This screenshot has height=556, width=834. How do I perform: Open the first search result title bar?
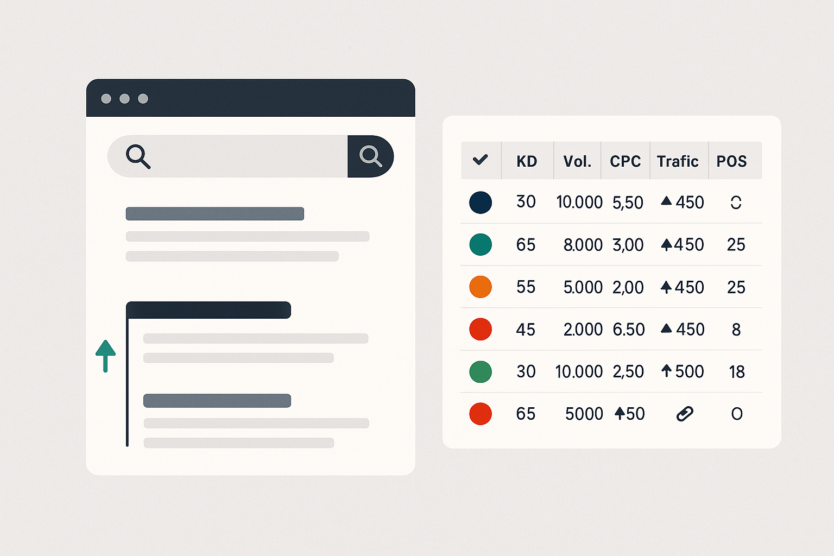click(x=215, y=213)
